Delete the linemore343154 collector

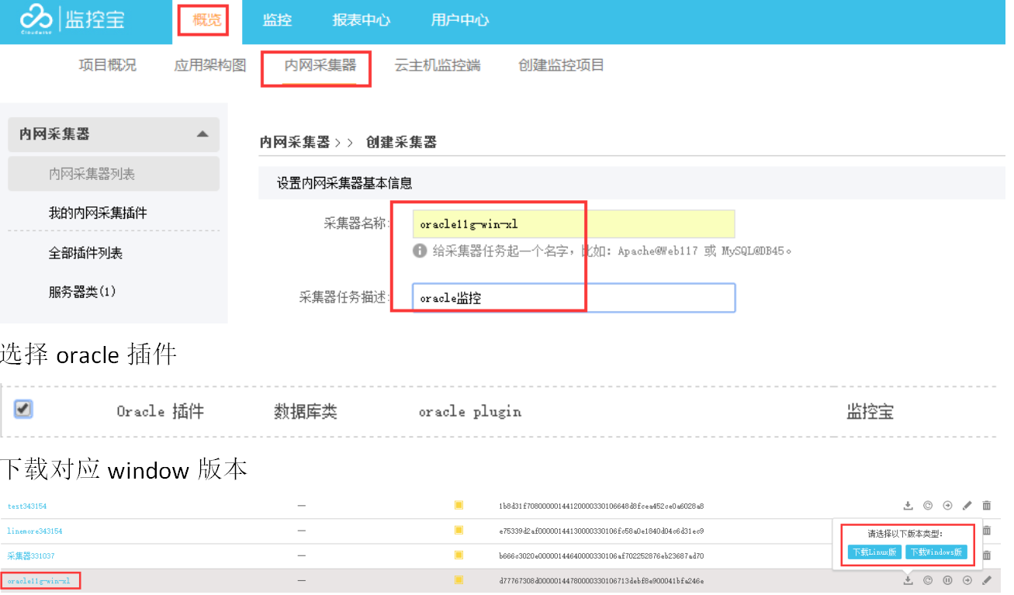tap(987, 531)
